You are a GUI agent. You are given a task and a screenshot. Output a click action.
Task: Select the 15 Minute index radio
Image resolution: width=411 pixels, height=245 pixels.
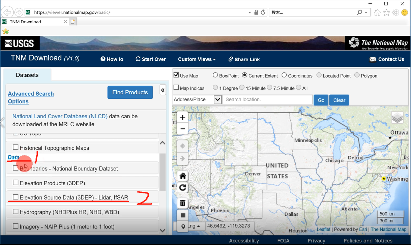click(x=242, y=88)
